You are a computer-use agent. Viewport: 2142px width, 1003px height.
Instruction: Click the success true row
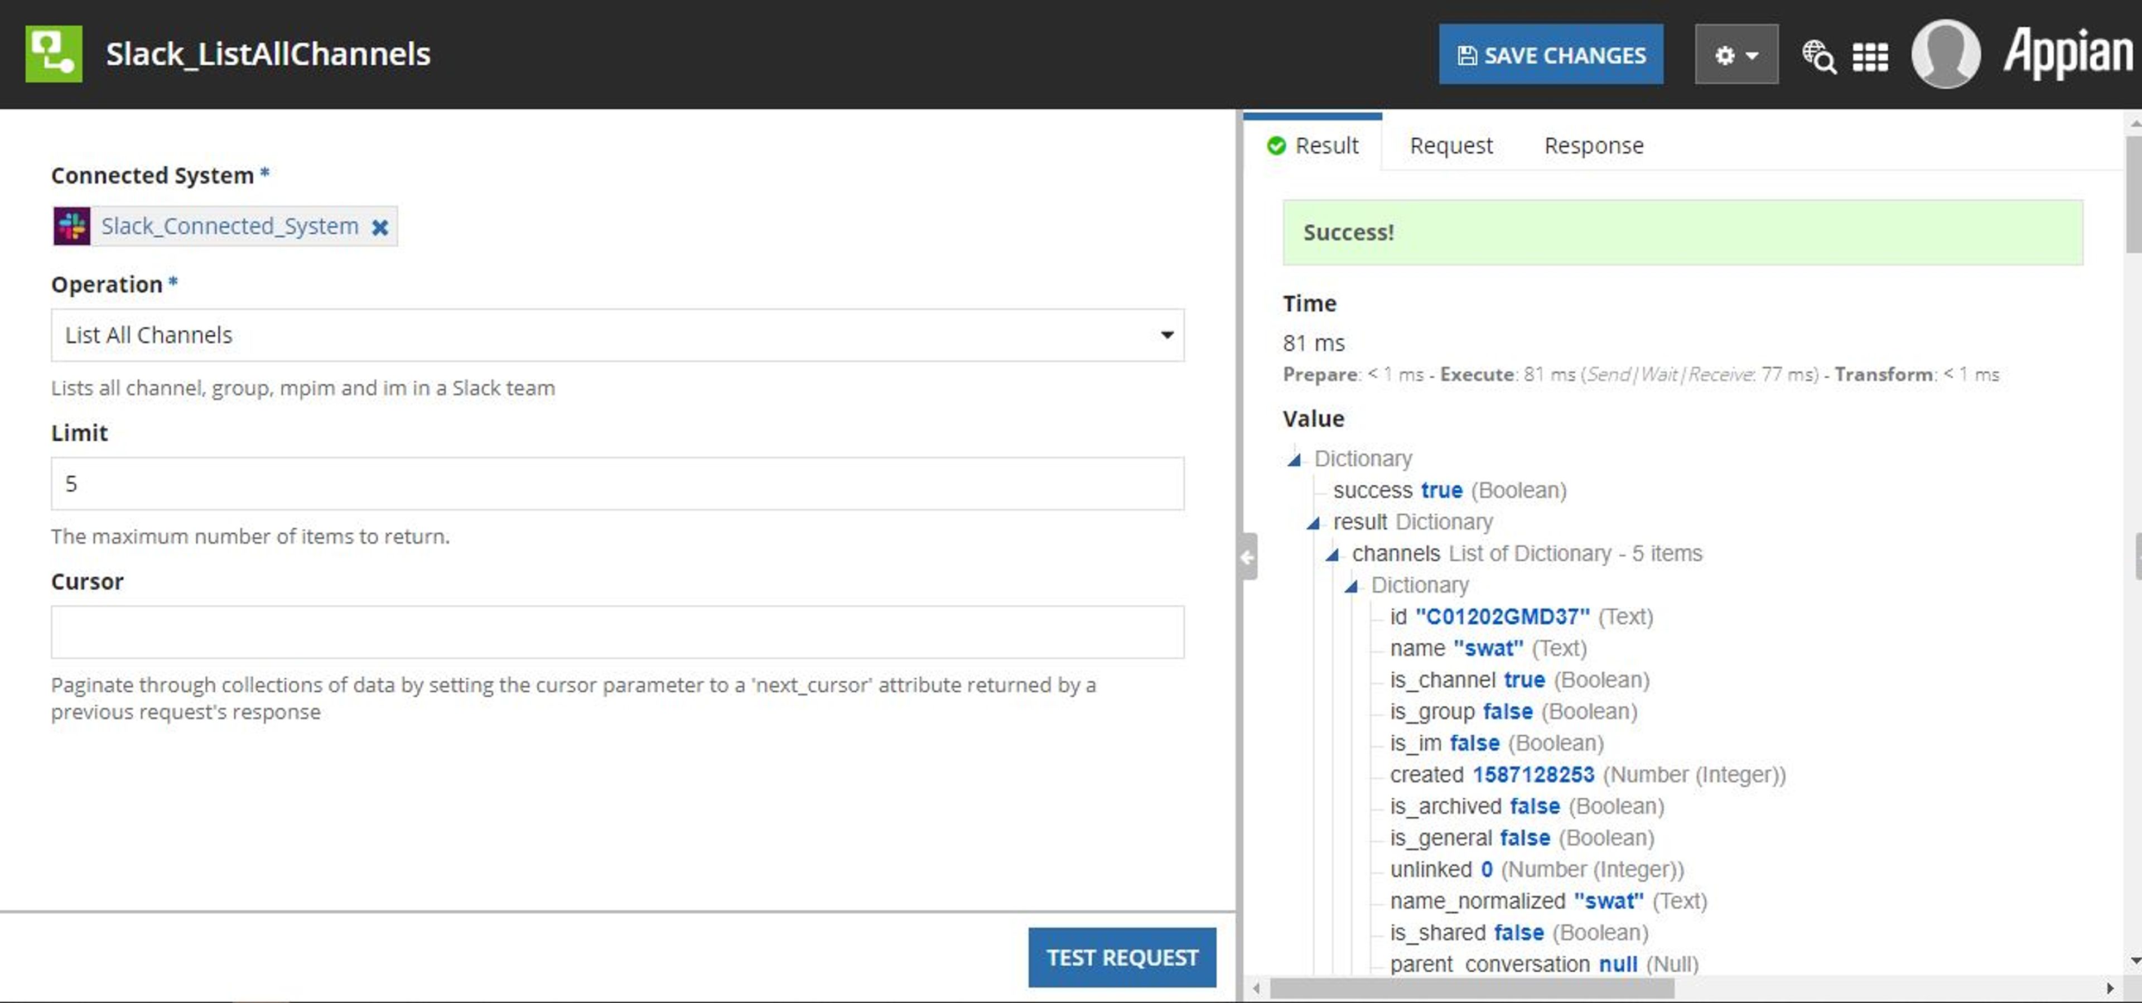[x=1449, y=490]
